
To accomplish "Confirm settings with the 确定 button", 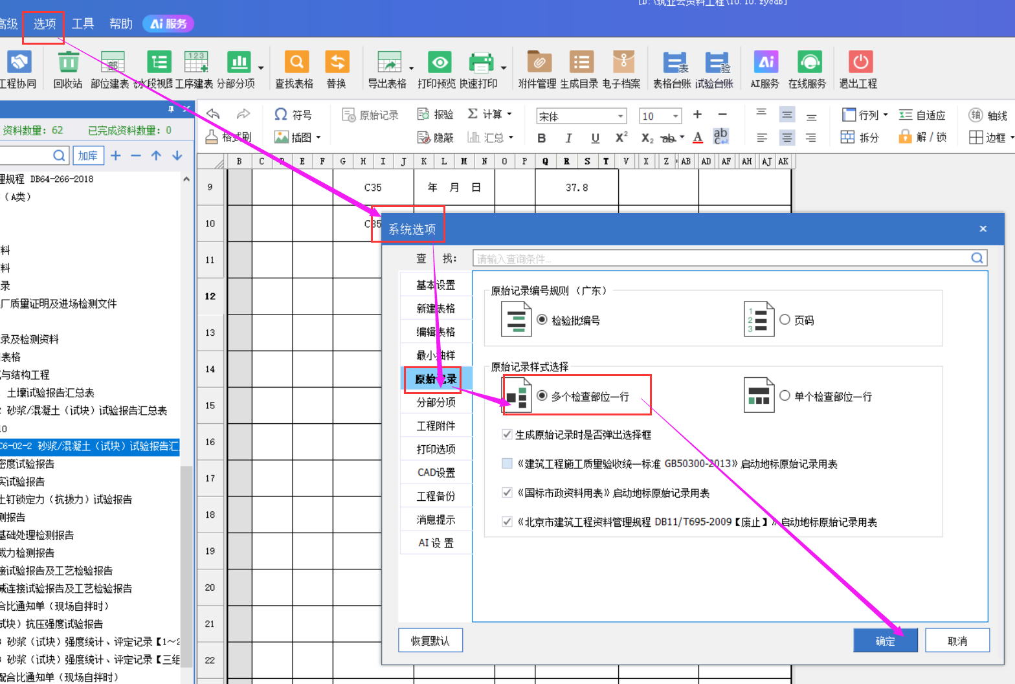I will 885,641.
